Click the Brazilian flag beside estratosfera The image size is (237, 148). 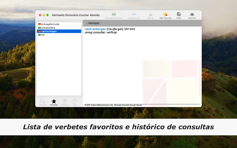(39, 28)
